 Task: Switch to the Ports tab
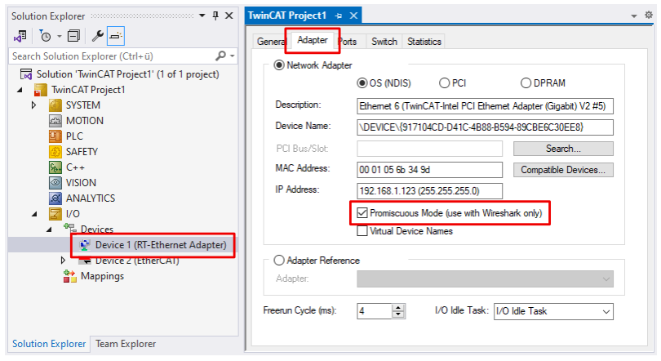(348, 42)
